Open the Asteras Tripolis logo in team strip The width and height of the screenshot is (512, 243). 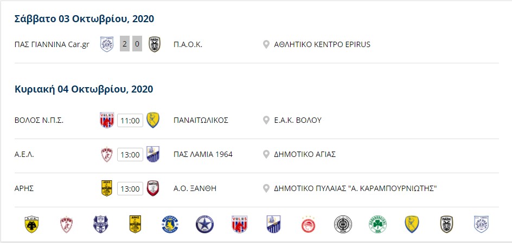click(170, 225)
